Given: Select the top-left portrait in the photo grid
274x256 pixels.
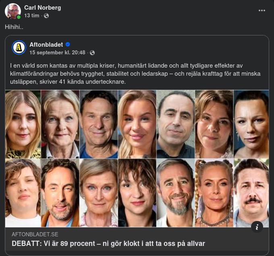Looking at the screenshot, I should [23, 124].
